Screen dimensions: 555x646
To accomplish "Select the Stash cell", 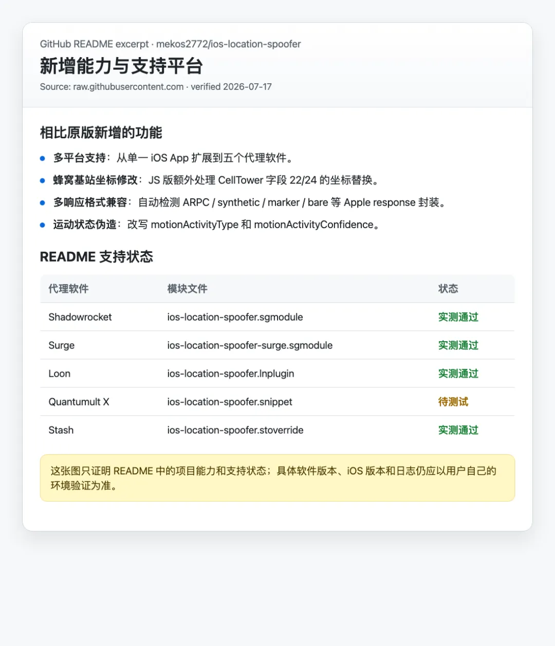I will coord(61,430).
